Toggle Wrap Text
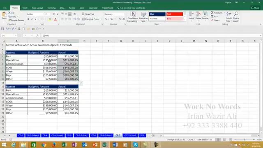The image size is (263, 148). pos(88,14)
